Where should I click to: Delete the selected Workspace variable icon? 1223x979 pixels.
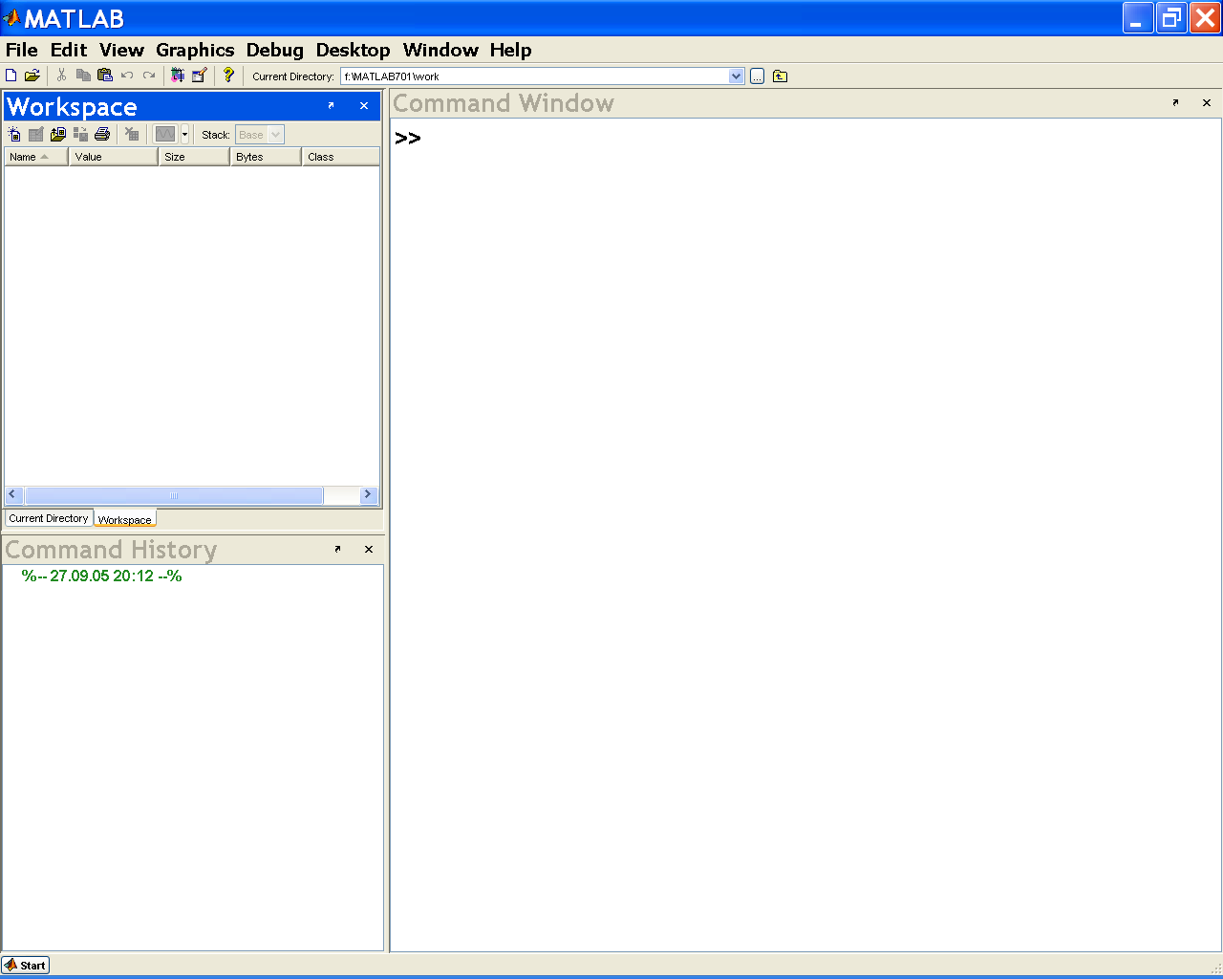(132, 135)
